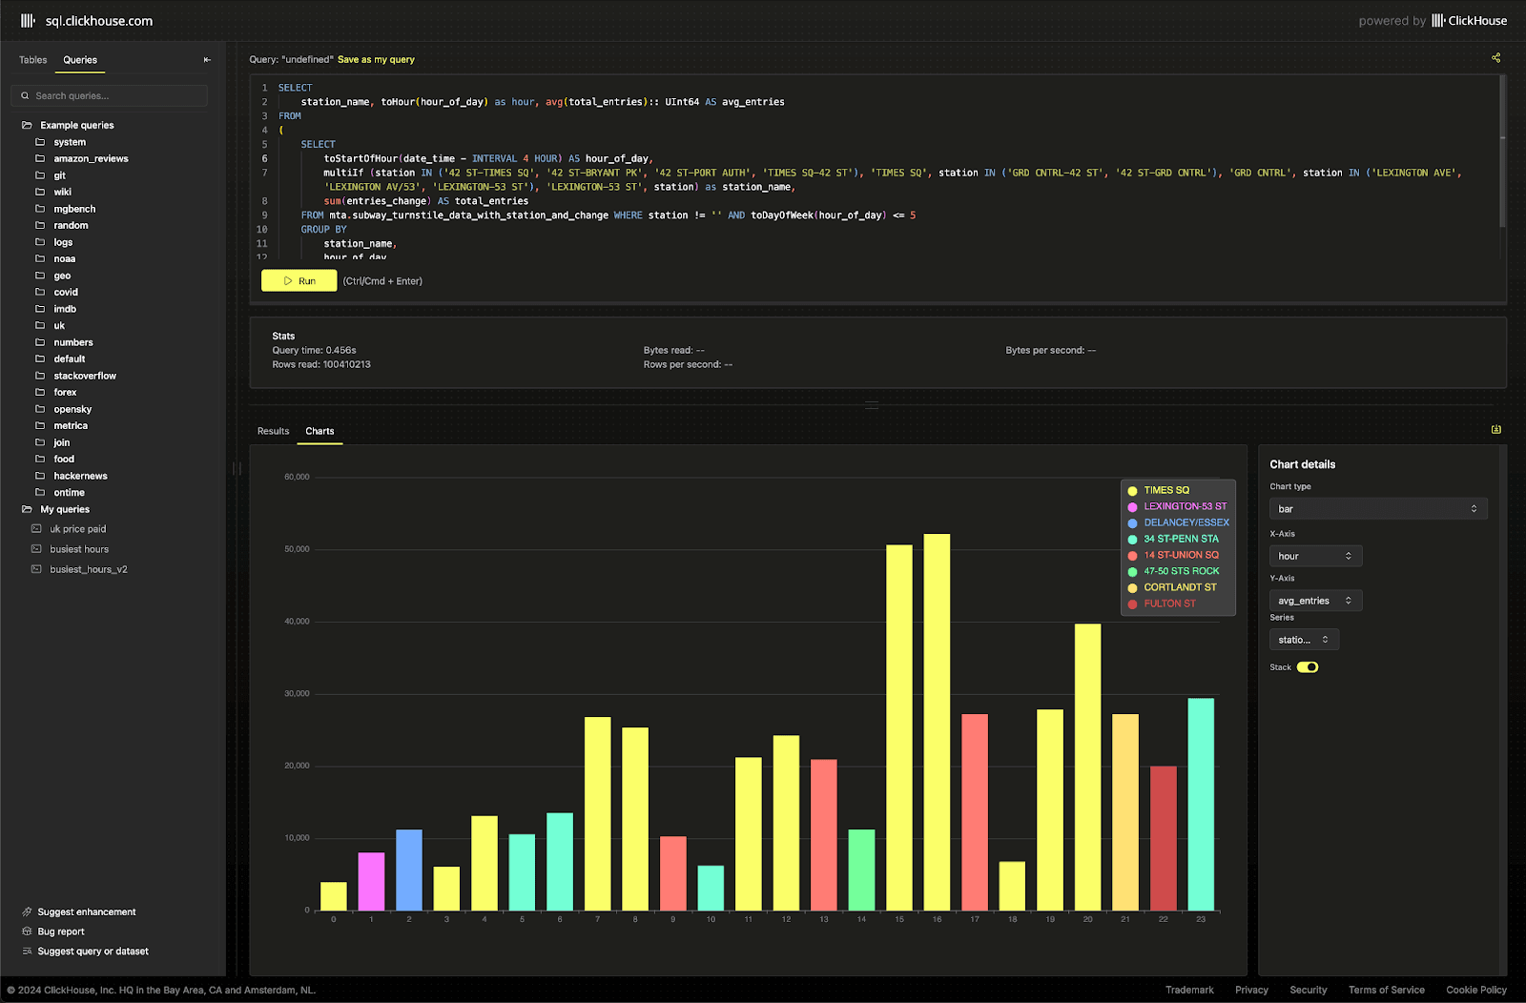The image size is (1526, 1003).
Task: Open the X-Axis hour dropdown
Action: (x=1314, y=556)
